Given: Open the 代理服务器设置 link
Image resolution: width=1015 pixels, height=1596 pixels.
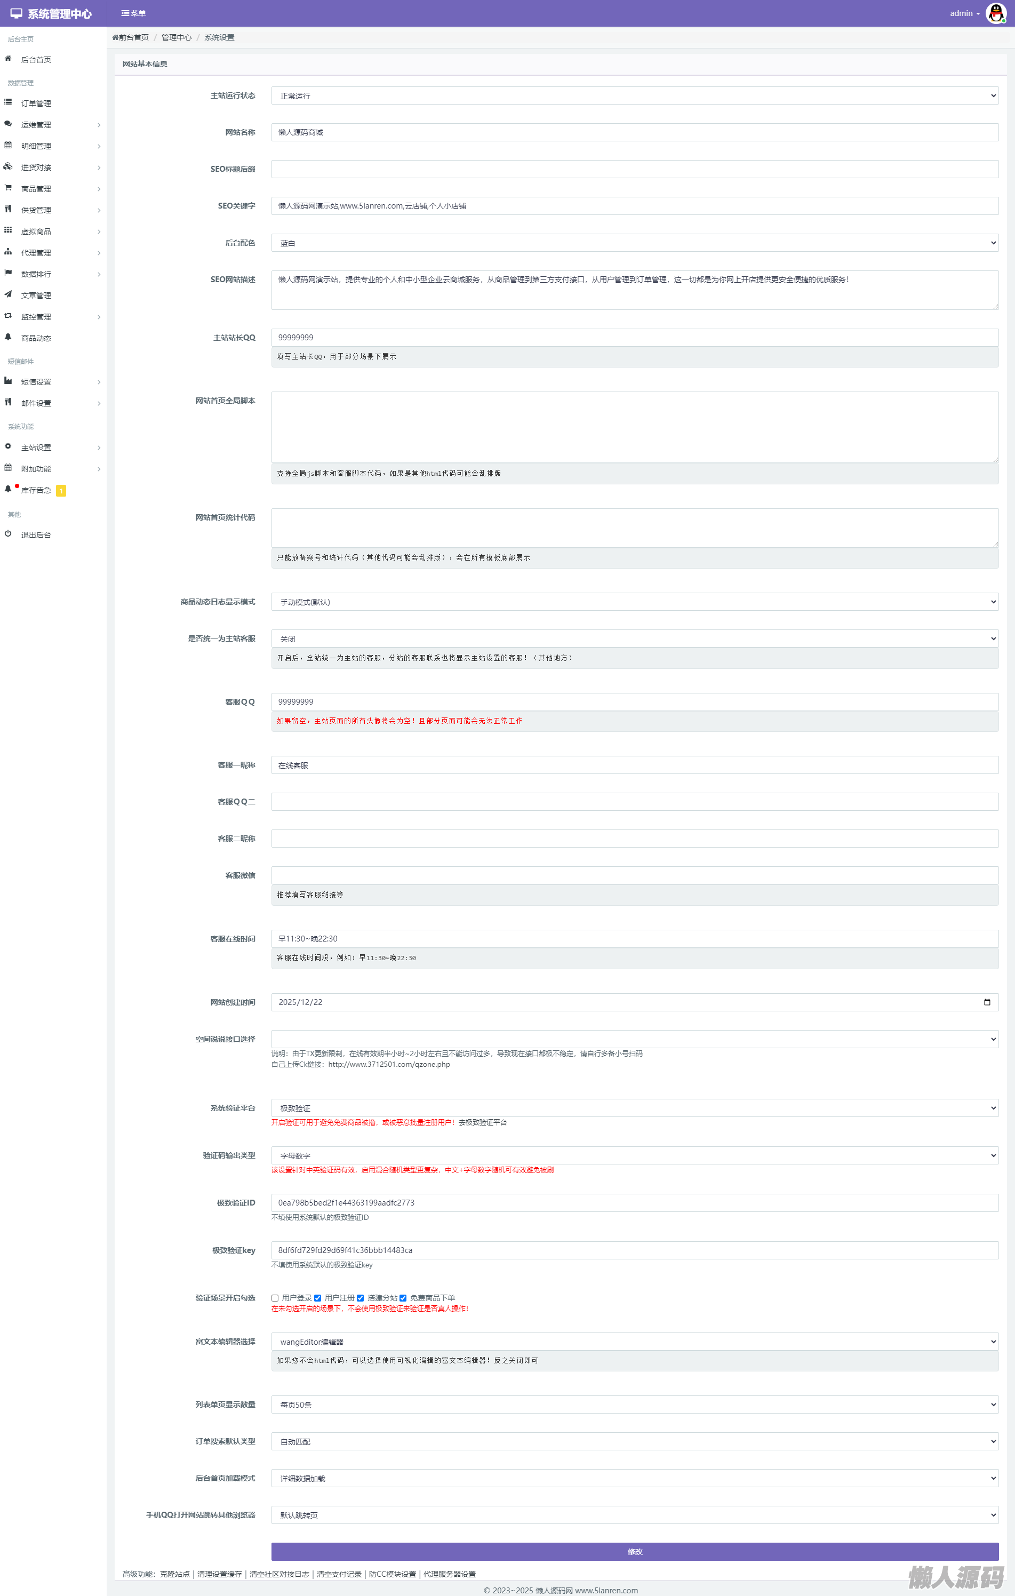Looking at the screenshot, I should pyautogui.click(x=449, y=1574).
